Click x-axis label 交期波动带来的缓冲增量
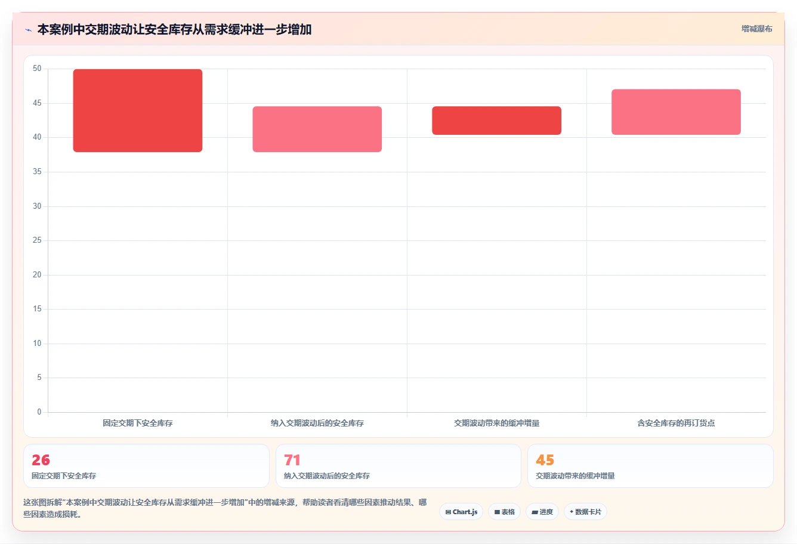This screenshot has width=797, height=544. click(497, 423)
